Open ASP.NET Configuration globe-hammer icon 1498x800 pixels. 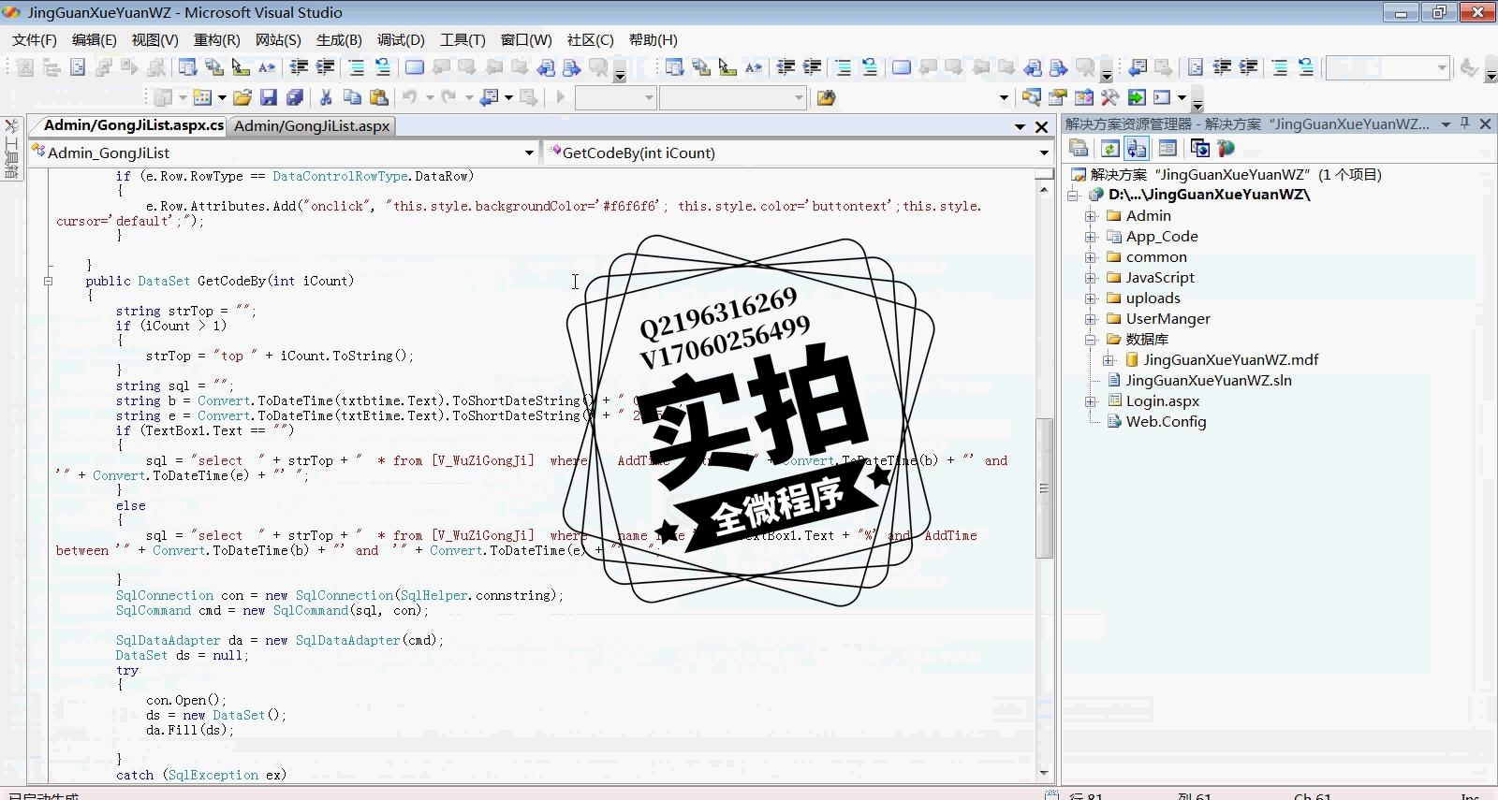[x=1226, y=148]
